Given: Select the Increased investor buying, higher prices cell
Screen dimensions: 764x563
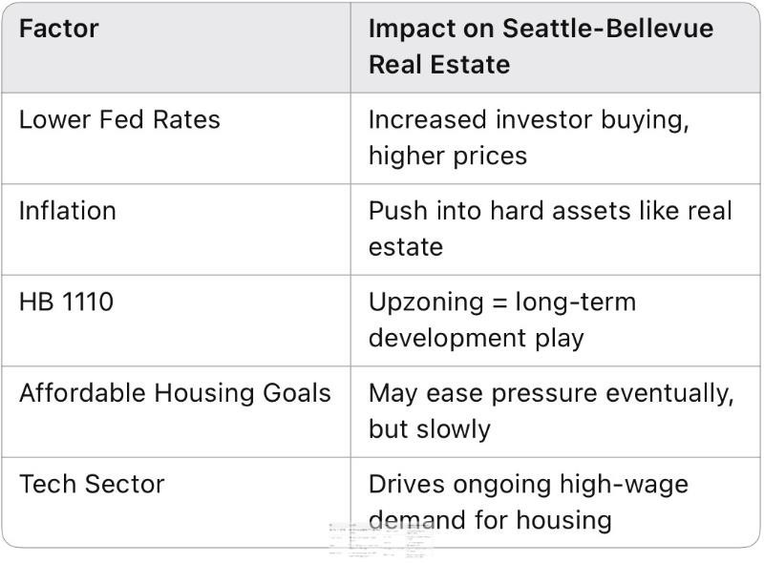Looking at the screenshot, I should (556, 138).
